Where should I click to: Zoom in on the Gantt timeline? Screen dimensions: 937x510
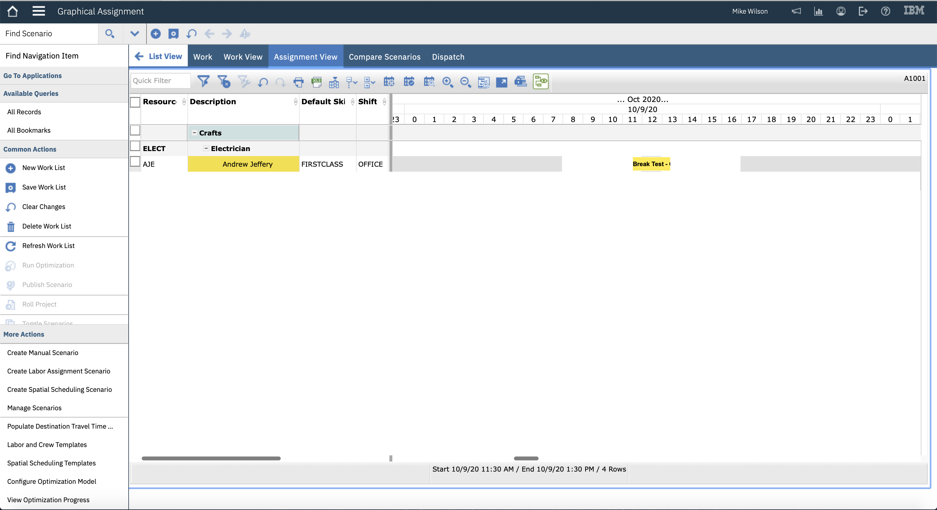448,82
